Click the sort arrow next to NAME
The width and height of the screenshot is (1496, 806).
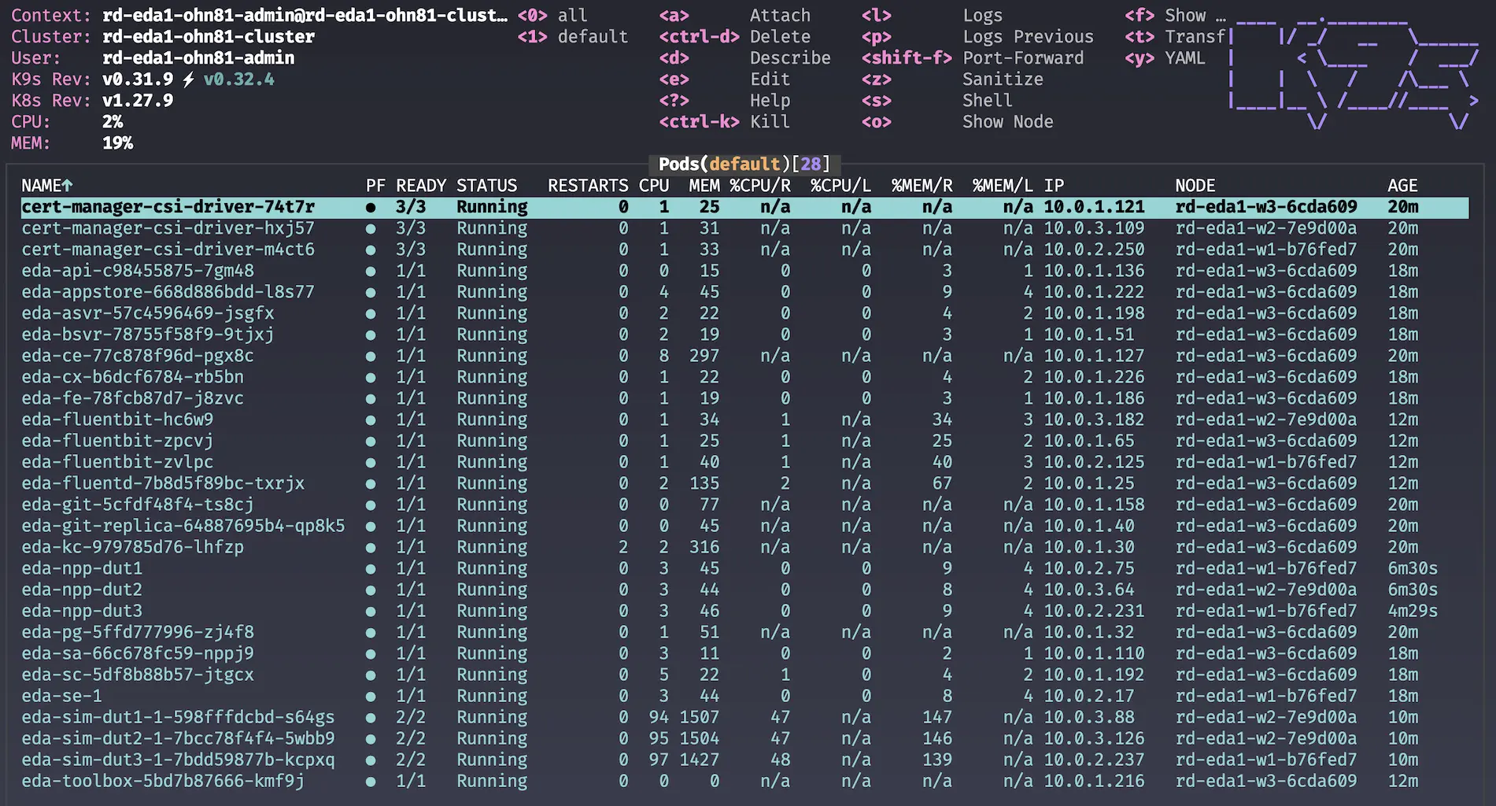pos(68,186)
